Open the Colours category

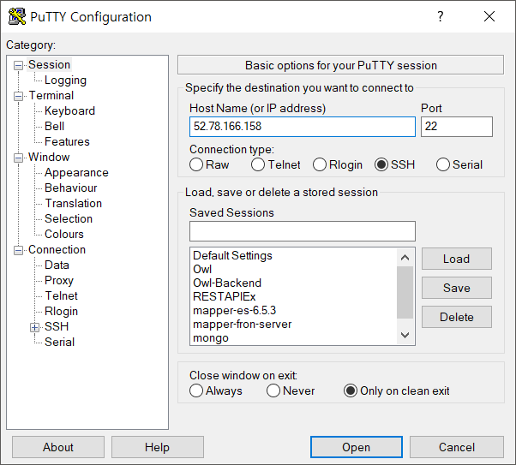[64, 234]
